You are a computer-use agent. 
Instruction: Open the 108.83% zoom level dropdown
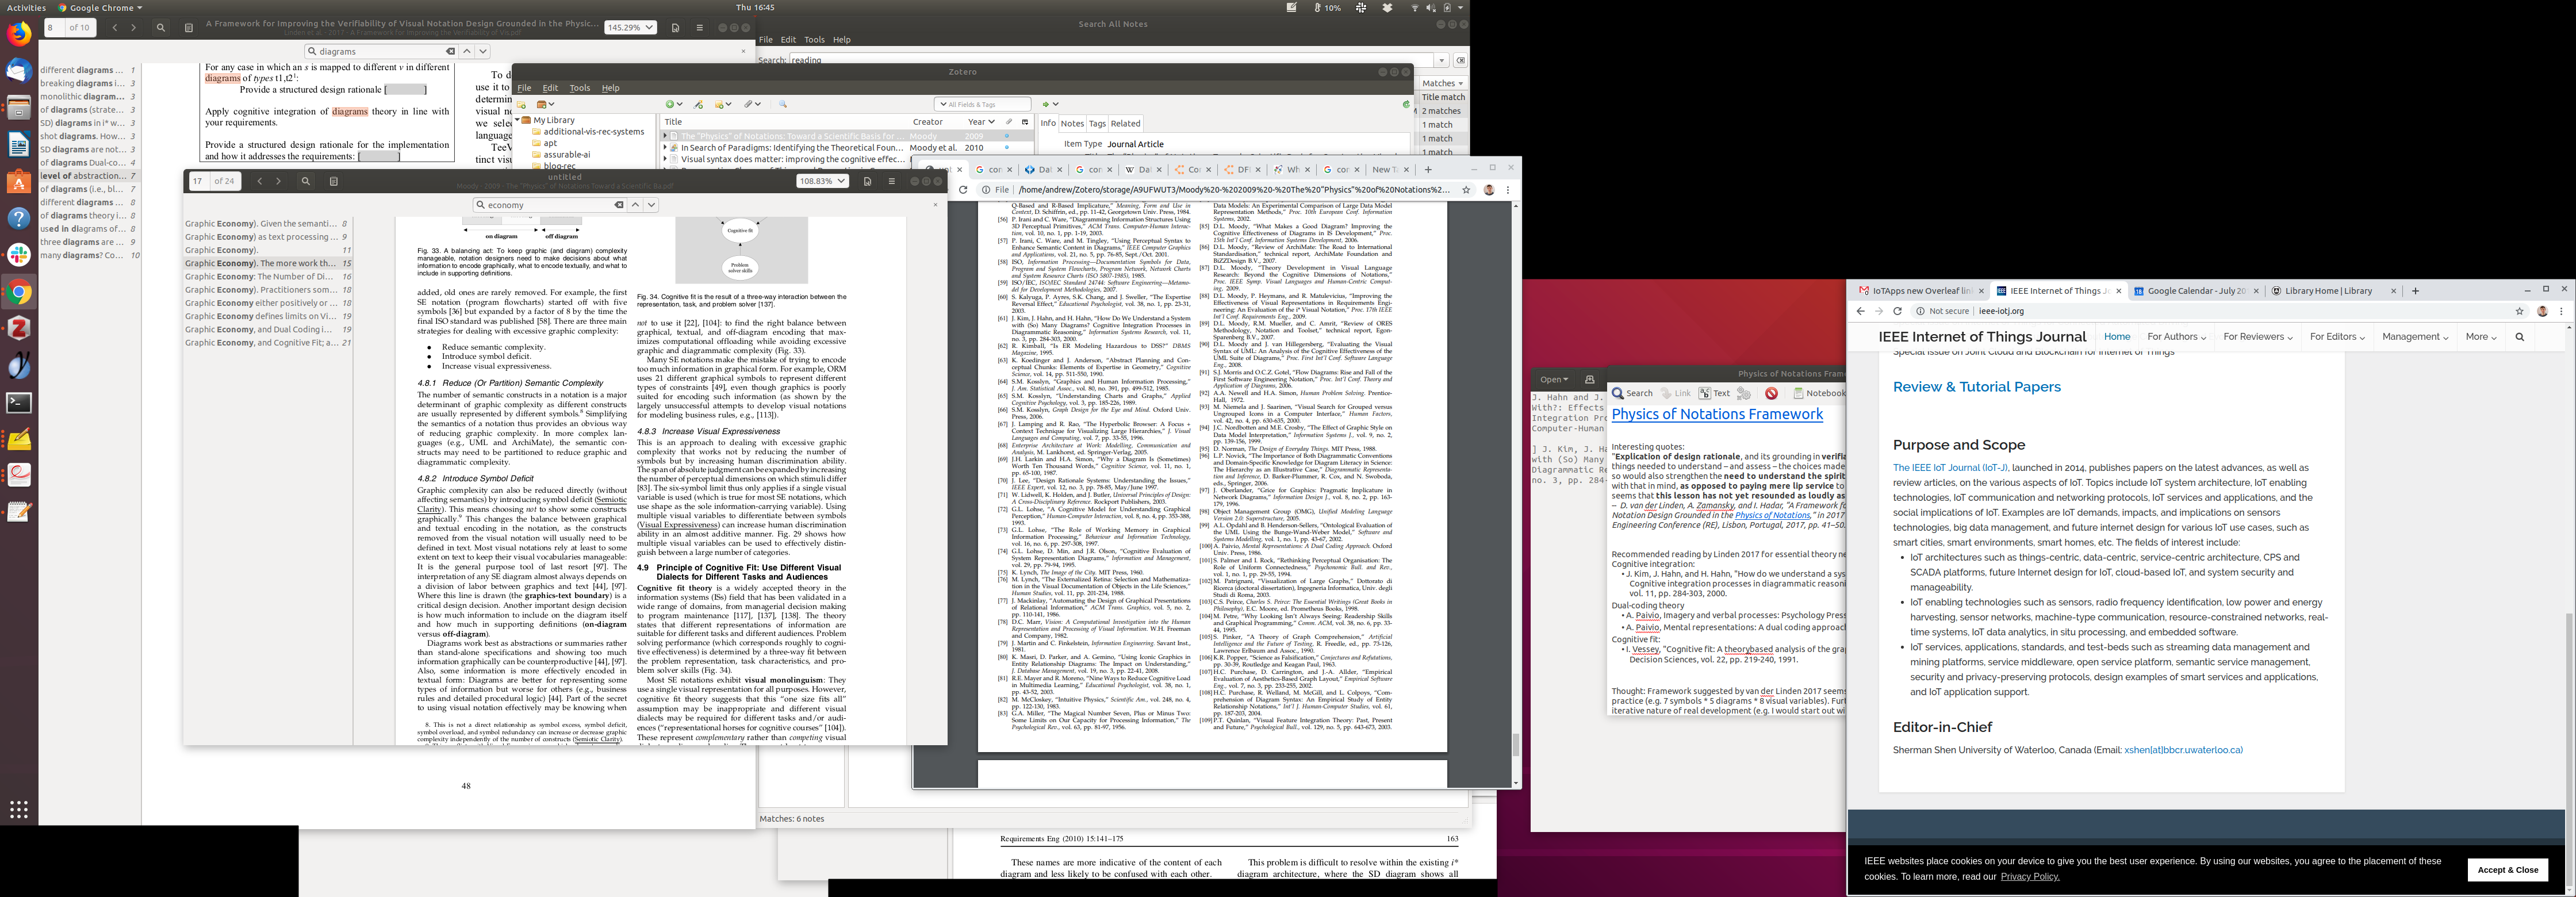pos(822,181)
